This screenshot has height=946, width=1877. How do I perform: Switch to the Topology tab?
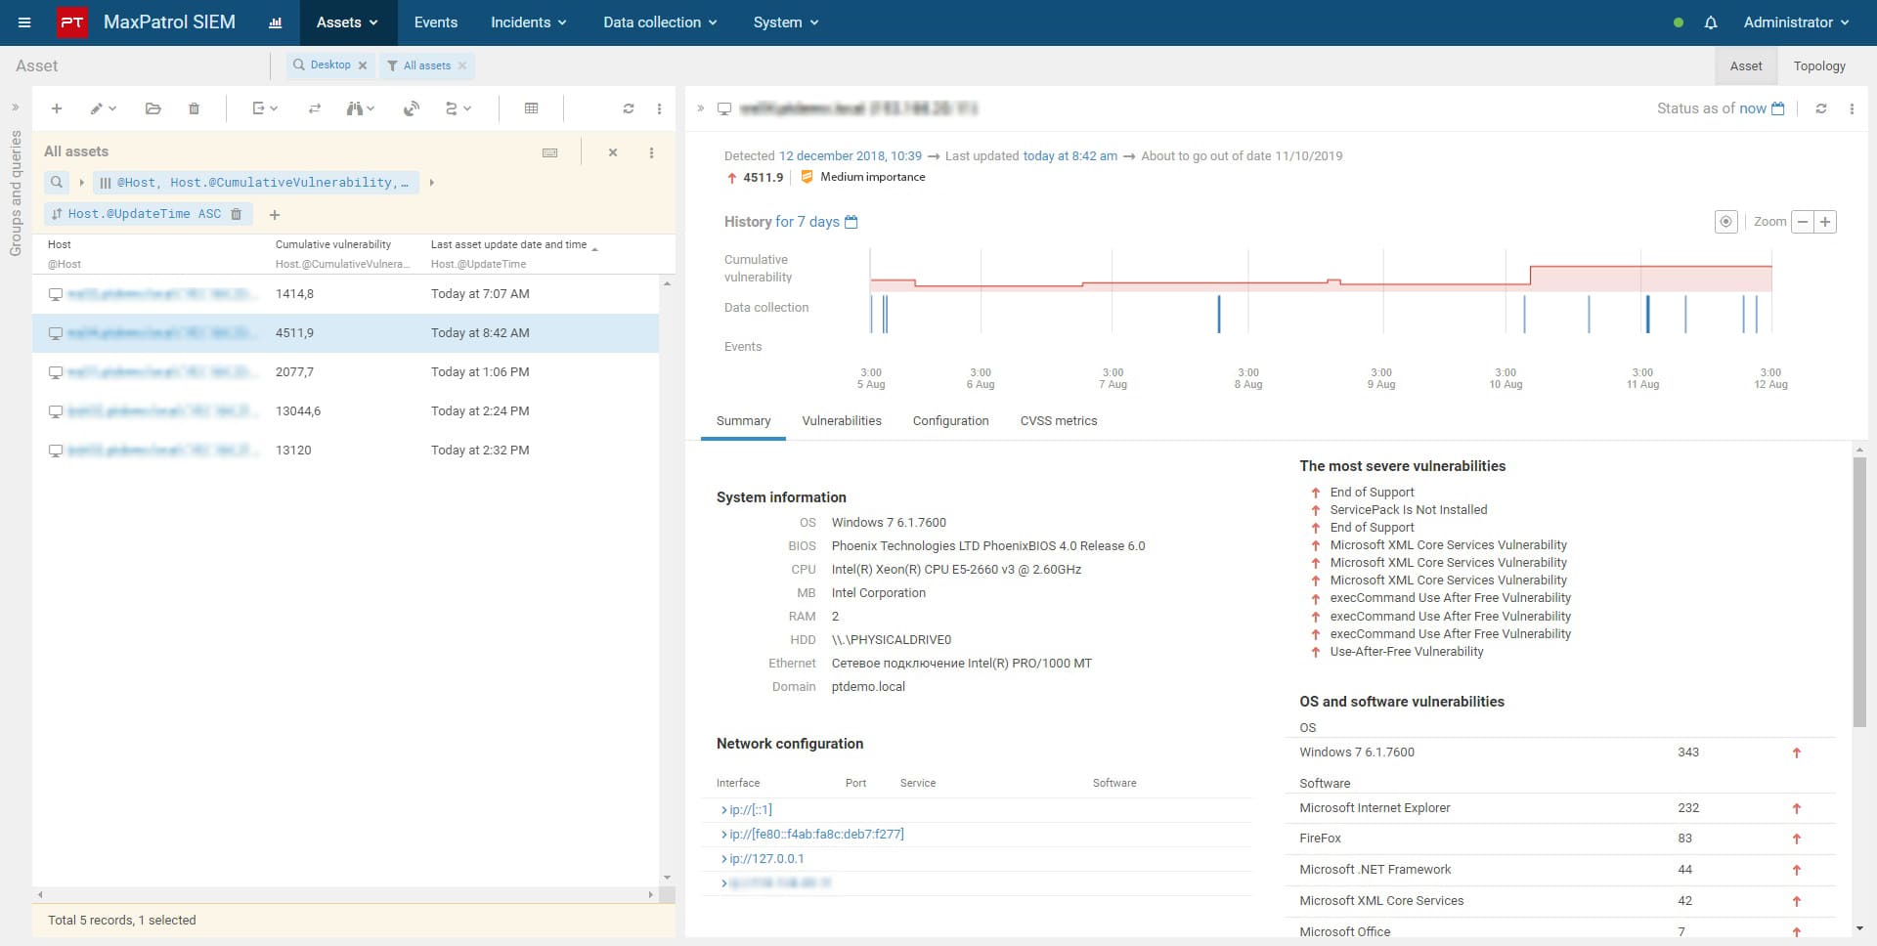coord(1818,66)
